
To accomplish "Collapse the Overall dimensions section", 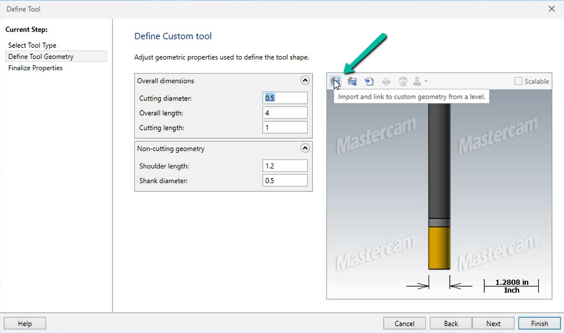I will pyautogui.click(x=305, y=80).
